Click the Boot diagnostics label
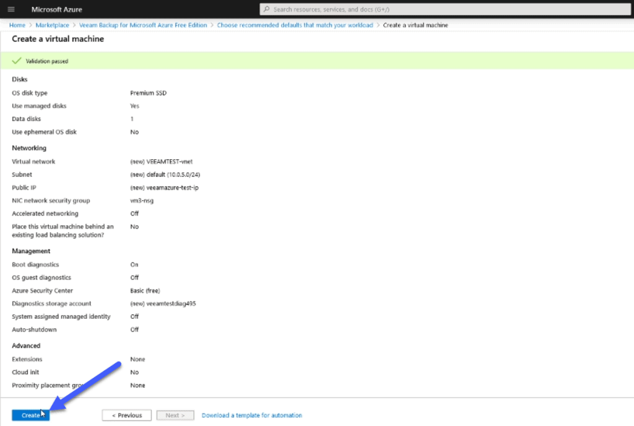The image size is (634, 426). click(35, 264)
